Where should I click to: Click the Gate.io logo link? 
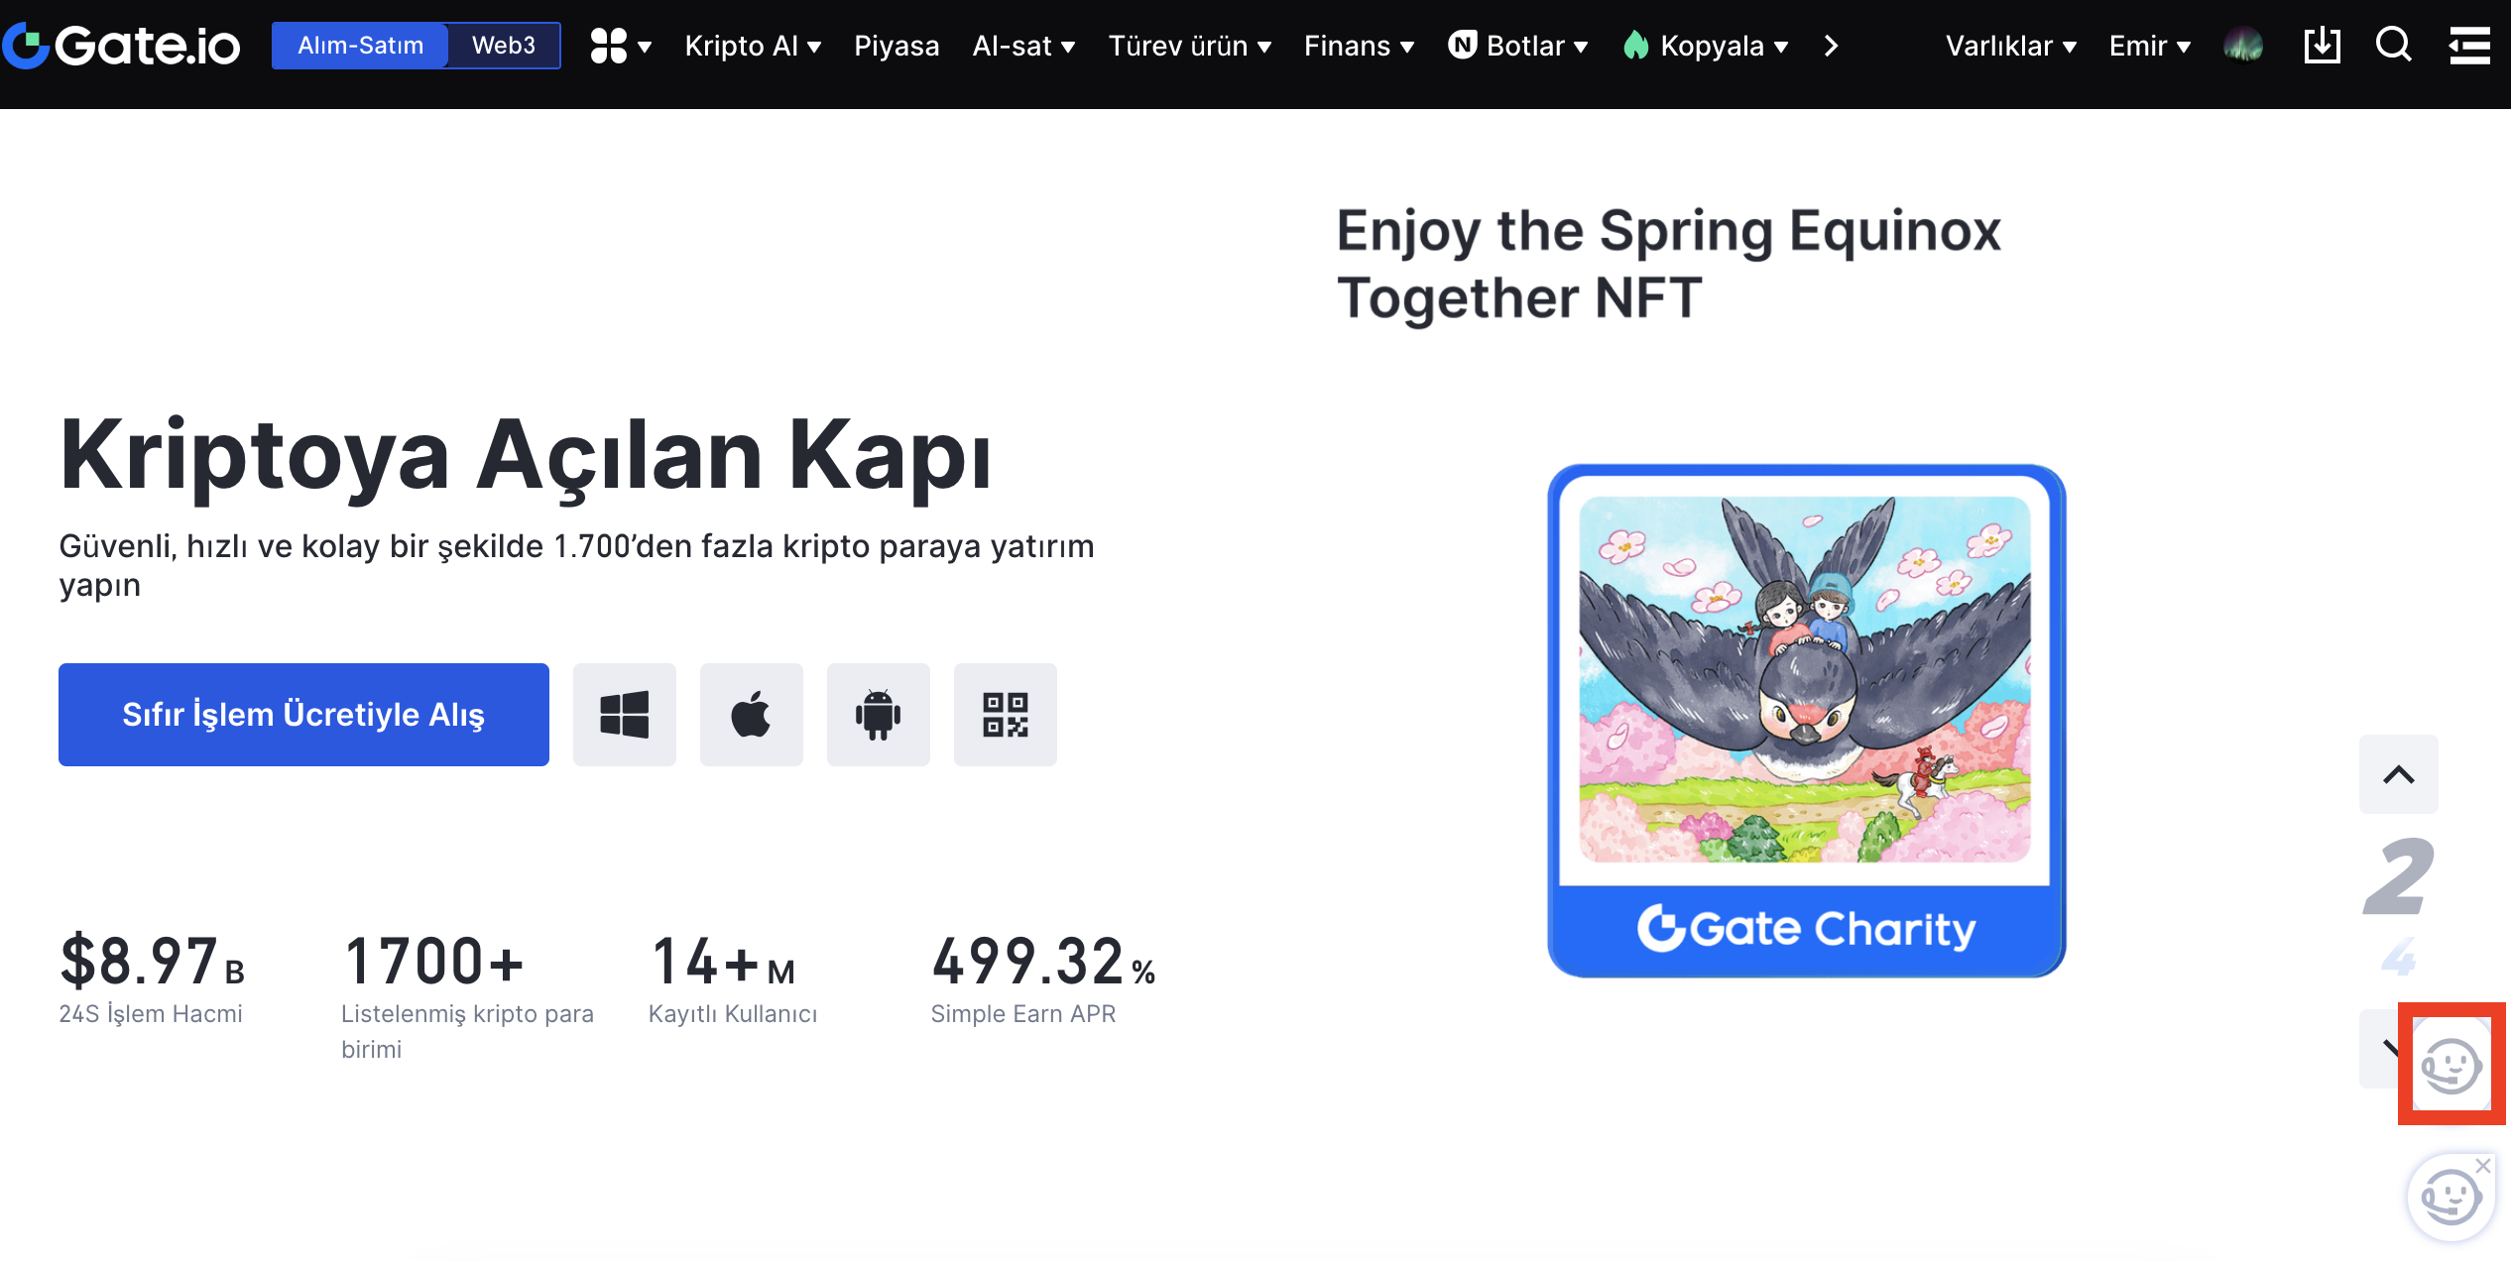(123, 46)
